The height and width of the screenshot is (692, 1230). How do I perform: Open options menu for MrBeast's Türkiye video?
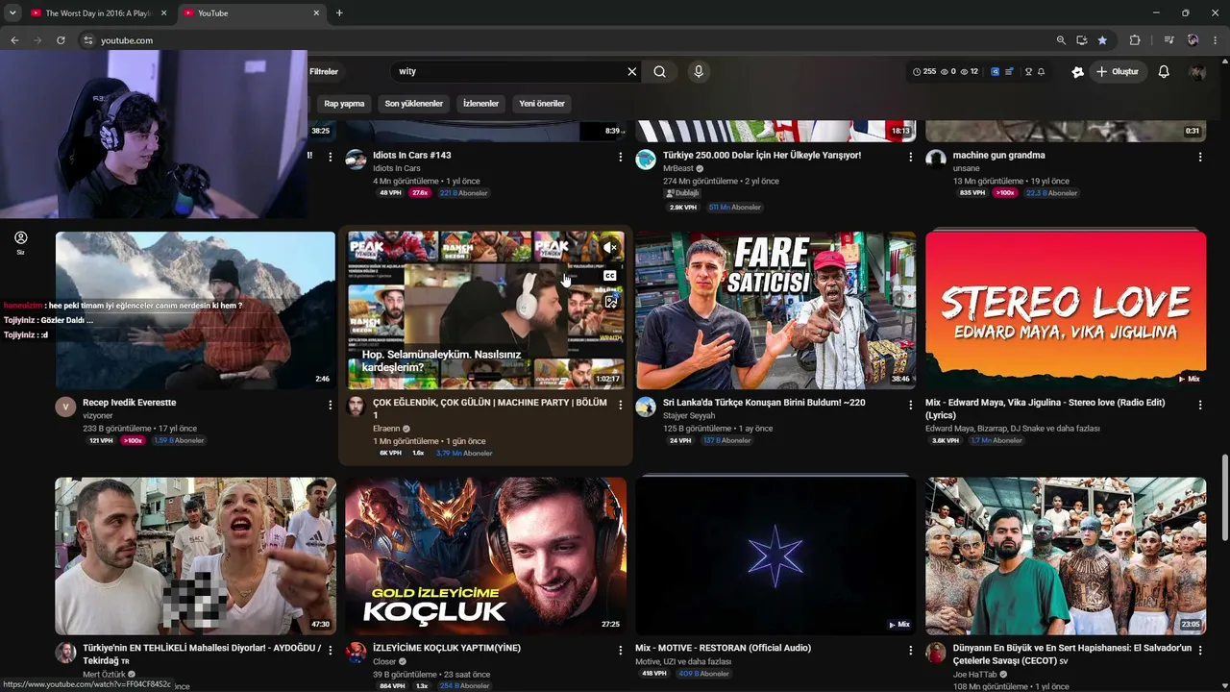pos(911,156)
